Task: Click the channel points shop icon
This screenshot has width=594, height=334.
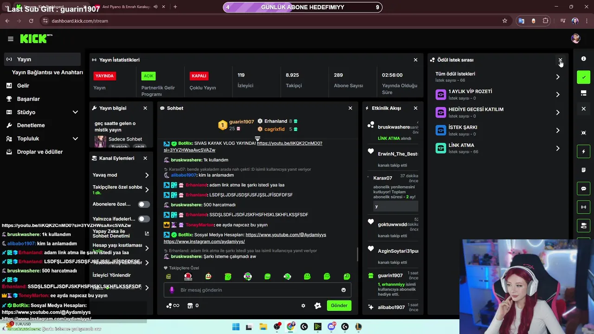Action: click(190, 306)
